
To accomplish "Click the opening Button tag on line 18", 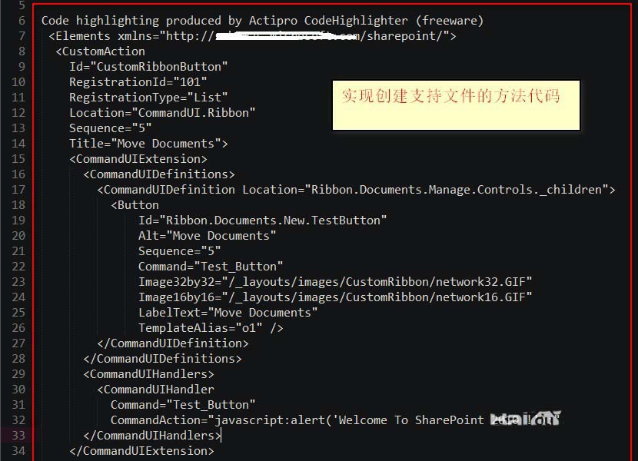I will coord(135,204).
